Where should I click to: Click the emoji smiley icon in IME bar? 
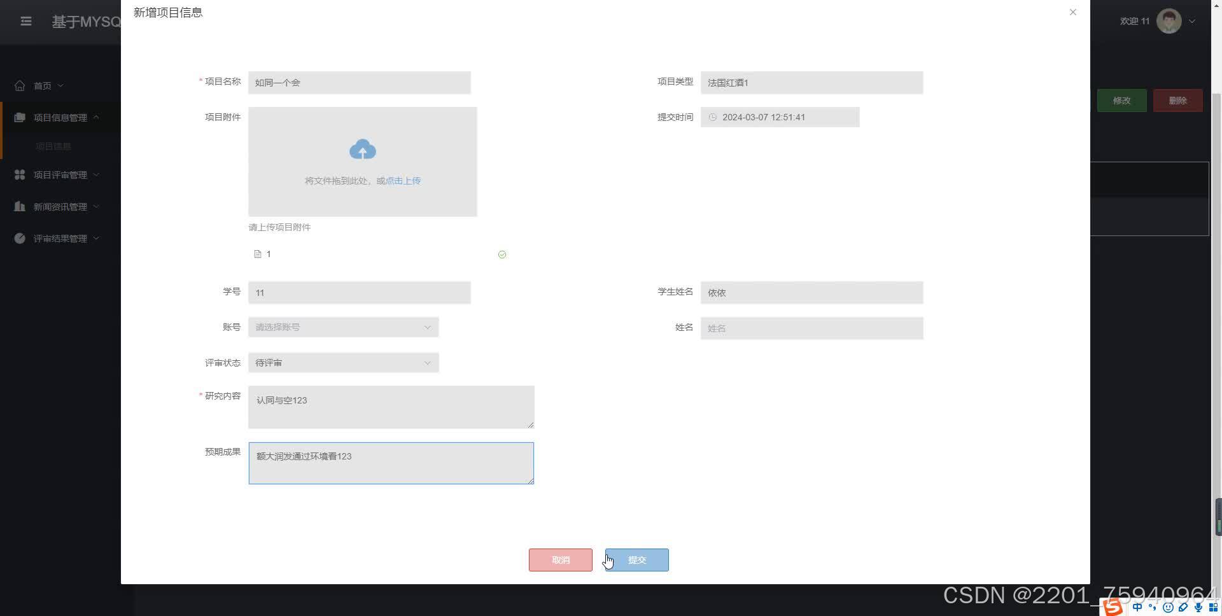tap(1168, 607)
